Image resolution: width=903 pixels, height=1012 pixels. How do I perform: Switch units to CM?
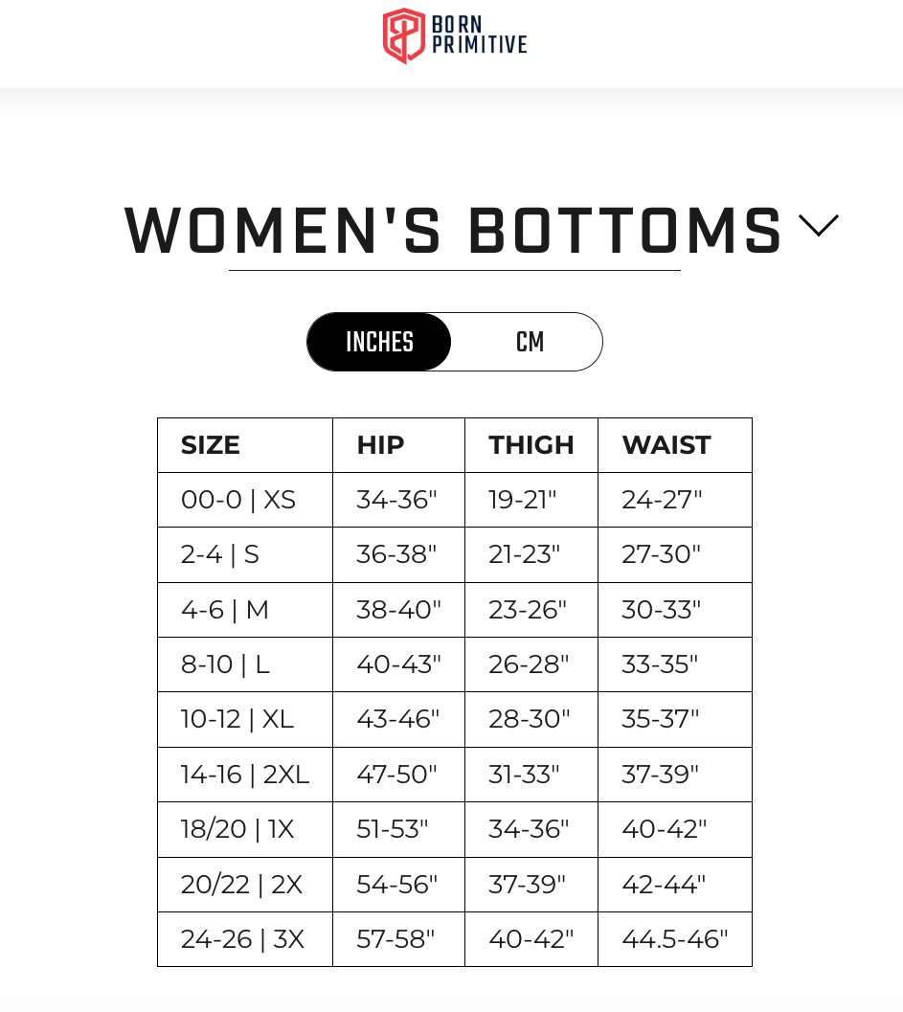(530, 342)
